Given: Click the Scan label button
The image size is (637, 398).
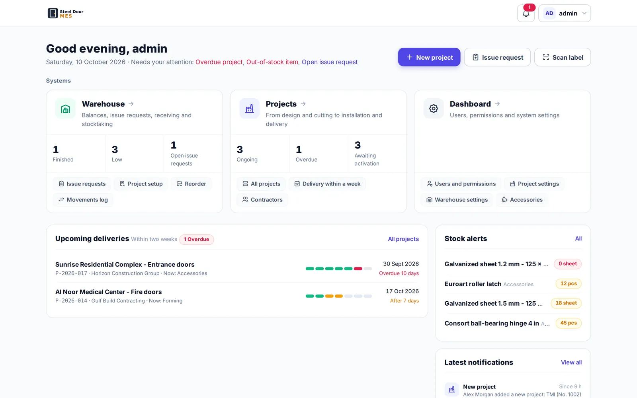Looking at the screenshot, I should coord(563,57).
